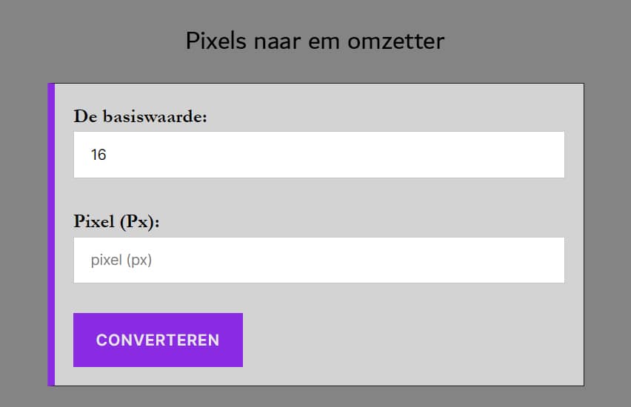
Task: Click the value 16 in the base field
Action: coord(99,155)
